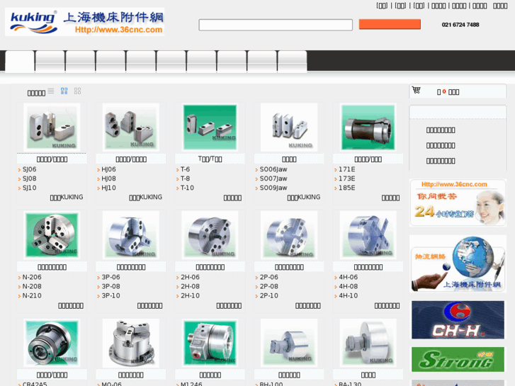The width and height of the screenshot is (515, 386).
Task: Open the 2H-08 chuck link
Action: [190, 286]
